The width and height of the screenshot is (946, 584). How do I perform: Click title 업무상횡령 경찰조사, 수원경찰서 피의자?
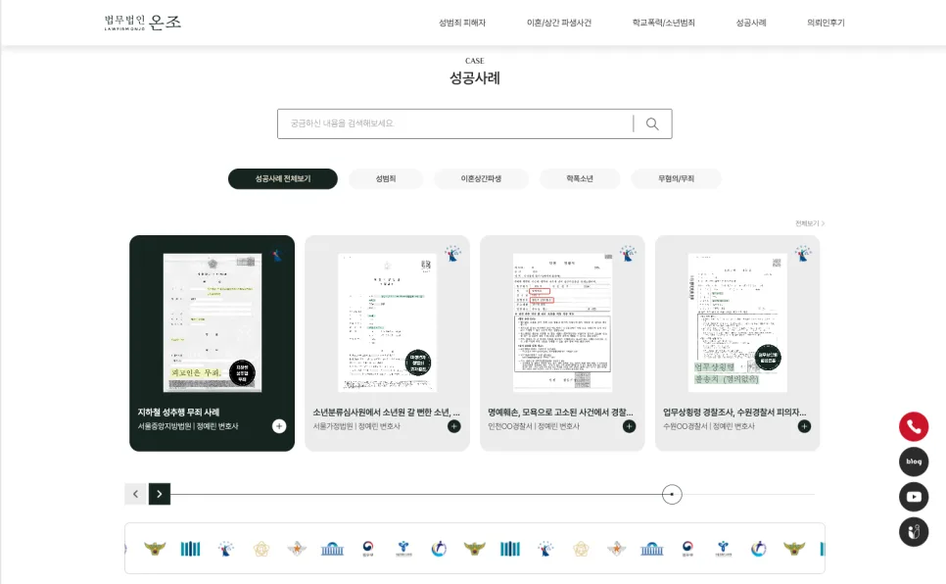coord(734,413)
